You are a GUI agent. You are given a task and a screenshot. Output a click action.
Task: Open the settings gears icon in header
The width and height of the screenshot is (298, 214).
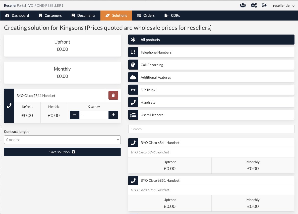click(x=254, y=5)
